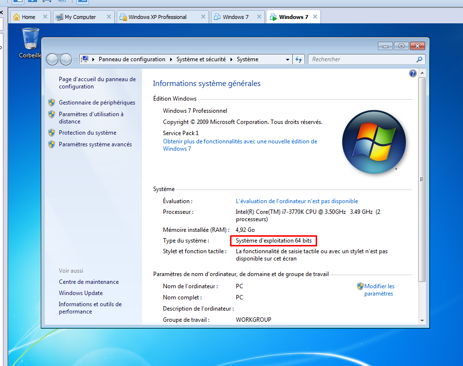The height and width of the screenshot is (366, 463).
Task: Open Paramètres d'utilisation à distance
Action: 91,118
